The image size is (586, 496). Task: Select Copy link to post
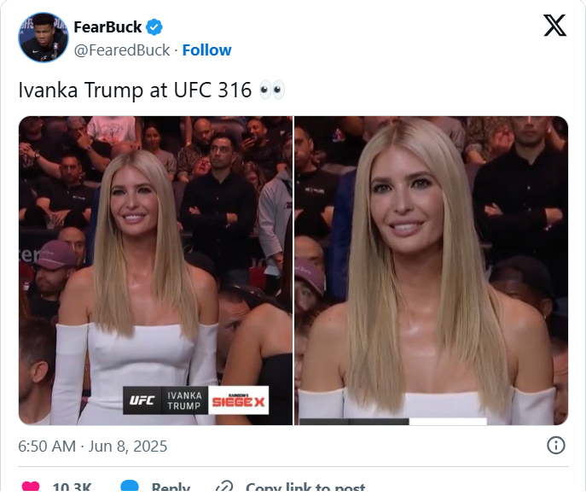[305, 487]
